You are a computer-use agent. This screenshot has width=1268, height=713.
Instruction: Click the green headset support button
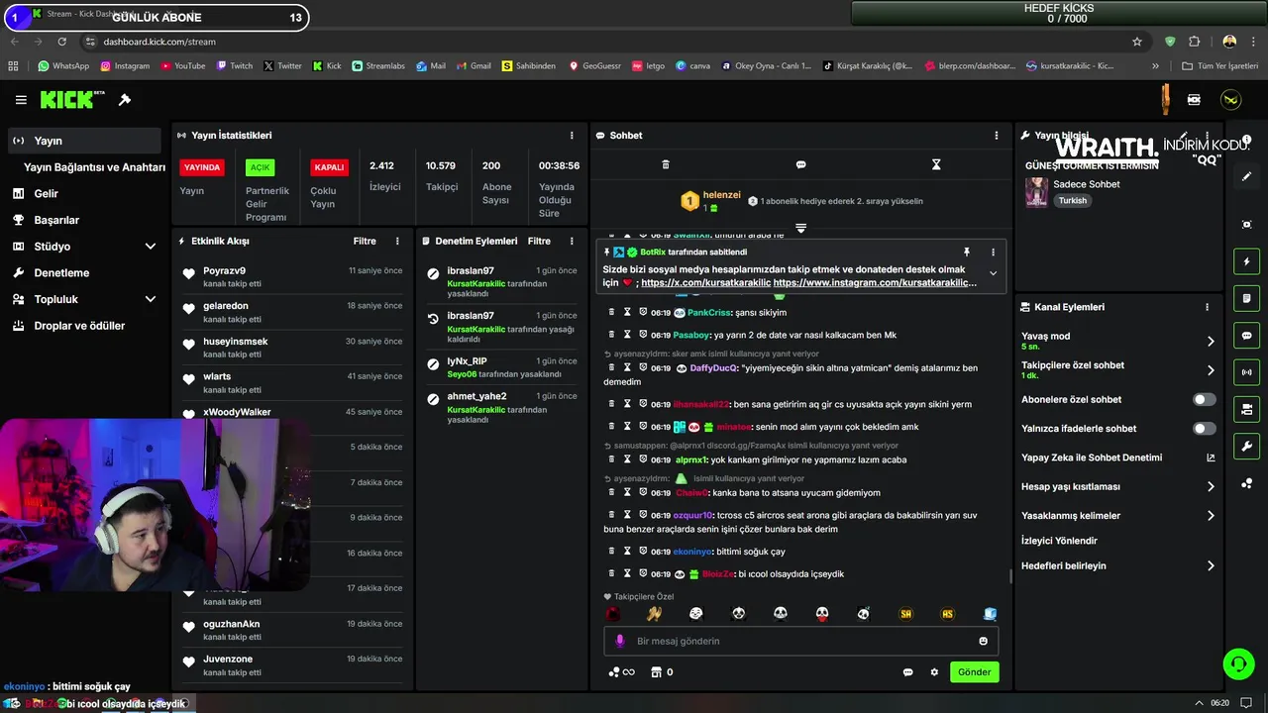(x=1238, y=664)
